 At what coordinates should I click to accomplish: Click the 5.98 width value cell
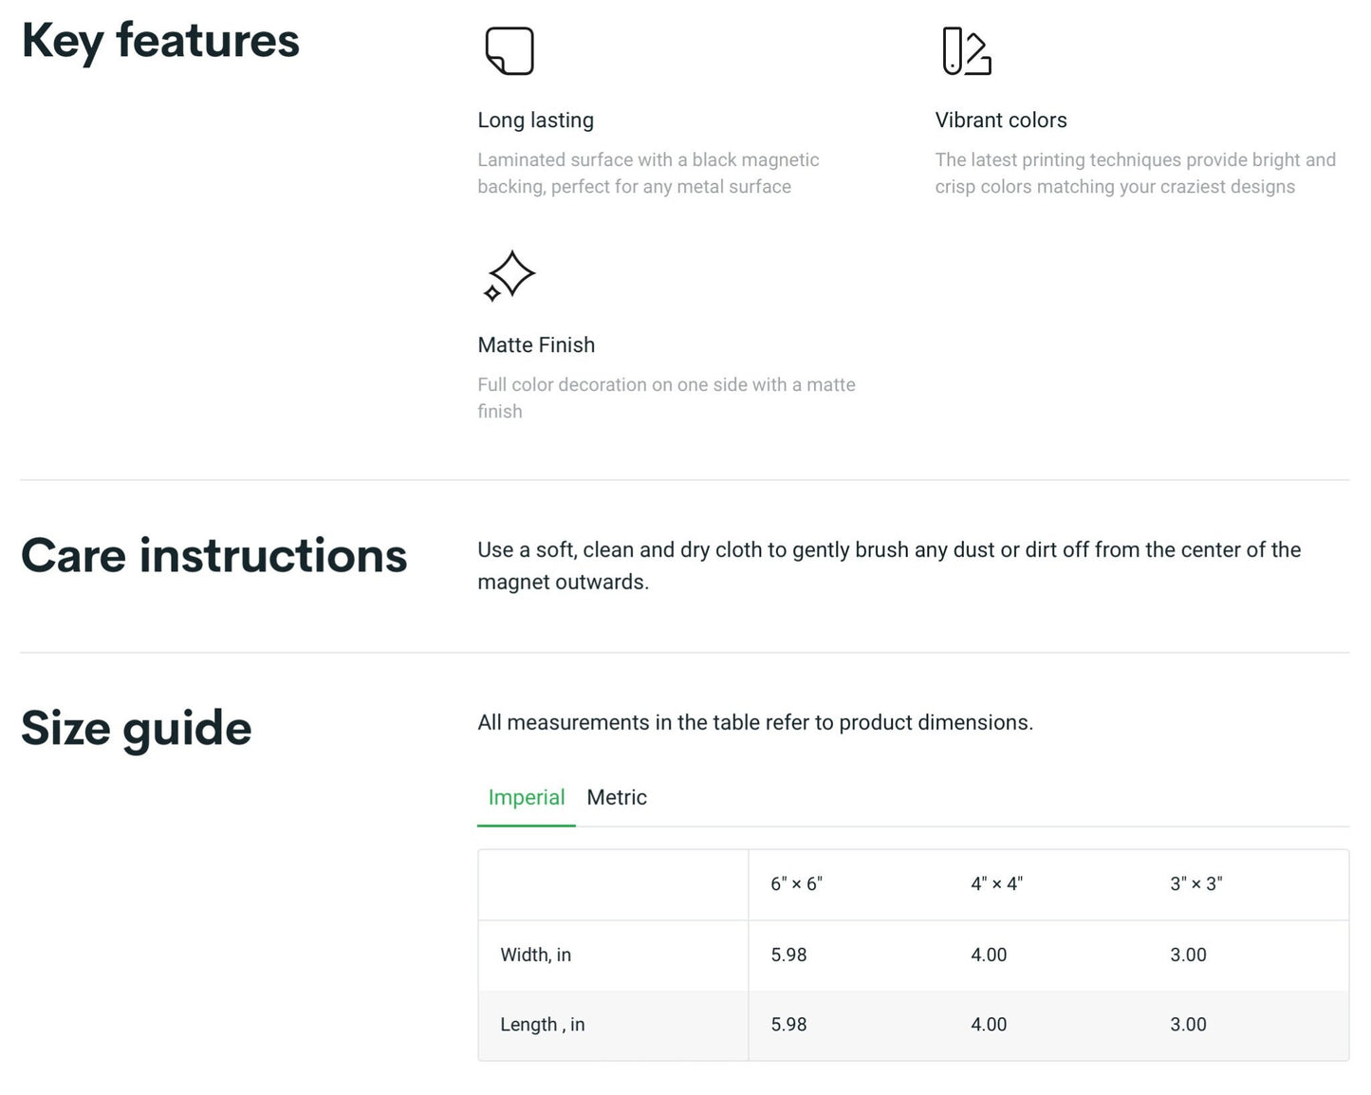[788, 955]
